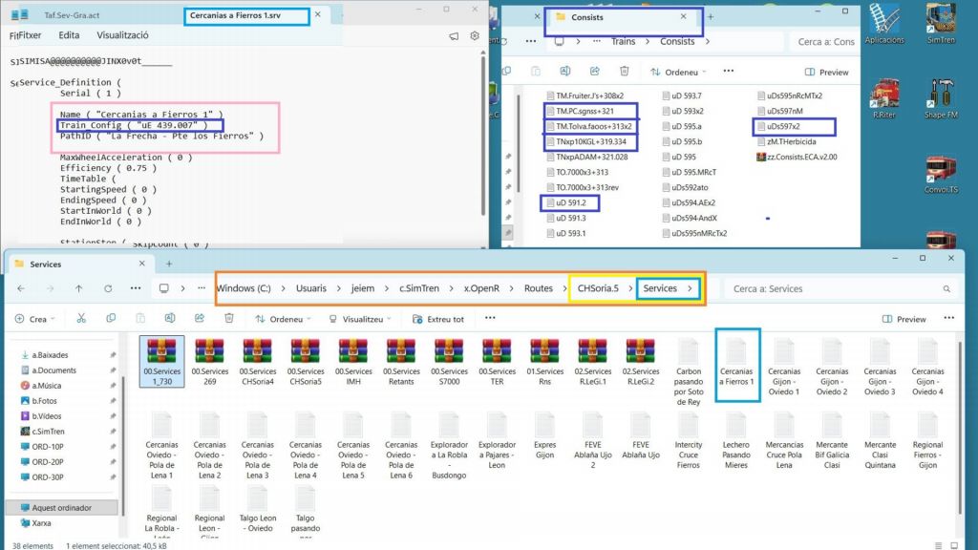This screenshot has width=978, height=550.
Task: Go back in Services window
Action: [21, 288]
